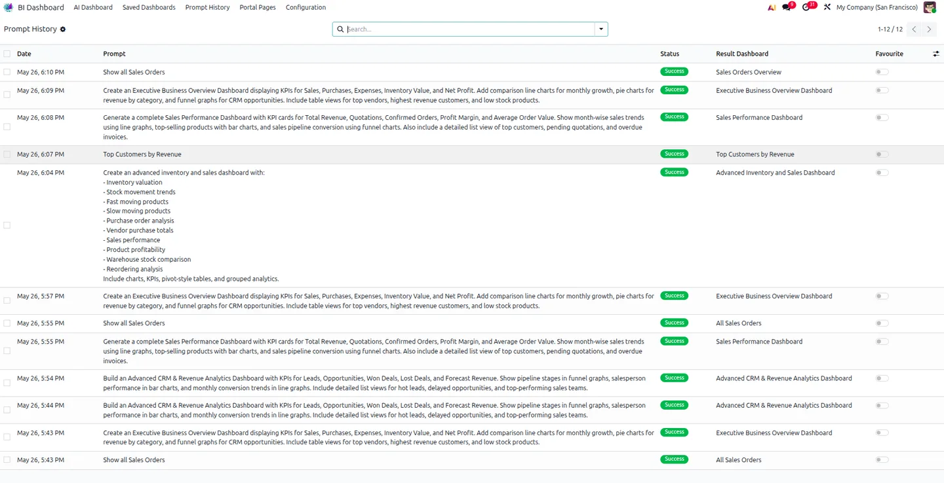Open My Company (San Francisco) company switcher
Image resolution: width=944 pixels, height=483 pixels.
[x=876, y=7]
